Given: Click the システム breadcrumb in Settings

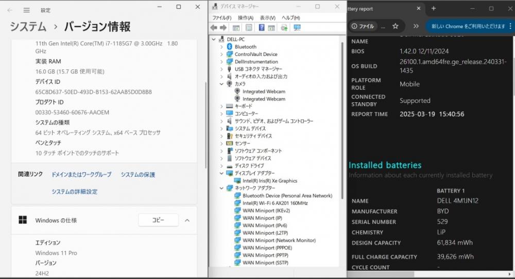Looking at the screenshot, I should pos(28,27).
